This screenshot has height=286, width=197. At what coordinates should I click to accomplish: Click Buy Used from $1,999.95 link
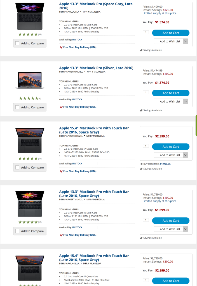157,164
